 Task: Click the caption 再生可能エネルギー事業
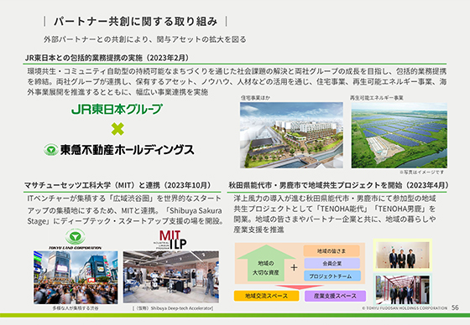(x=377, y=98)
